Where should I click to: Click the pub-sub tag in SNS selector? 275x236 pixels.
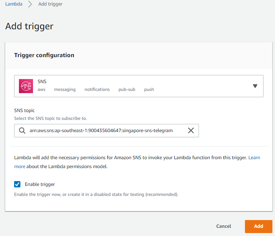(x=127, y=89)
